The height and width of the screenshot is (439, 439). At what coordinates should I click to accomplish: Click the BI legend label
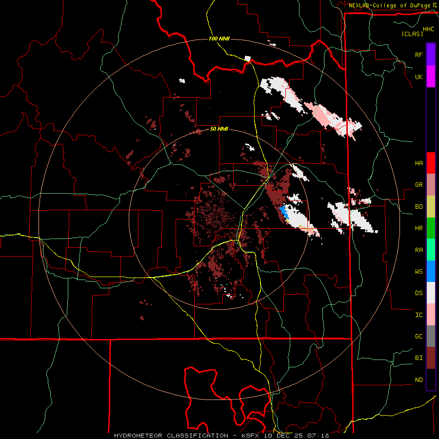(x=419, y=358)
